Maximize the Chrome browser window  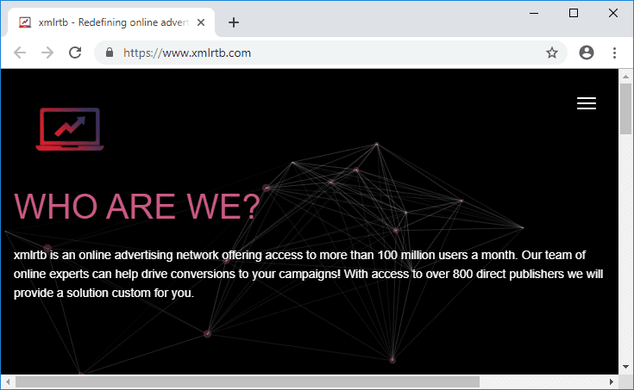574,13
